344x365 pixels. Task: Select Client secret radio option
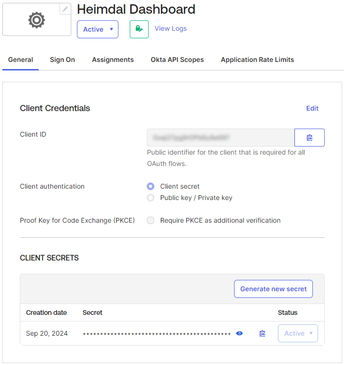151,186
